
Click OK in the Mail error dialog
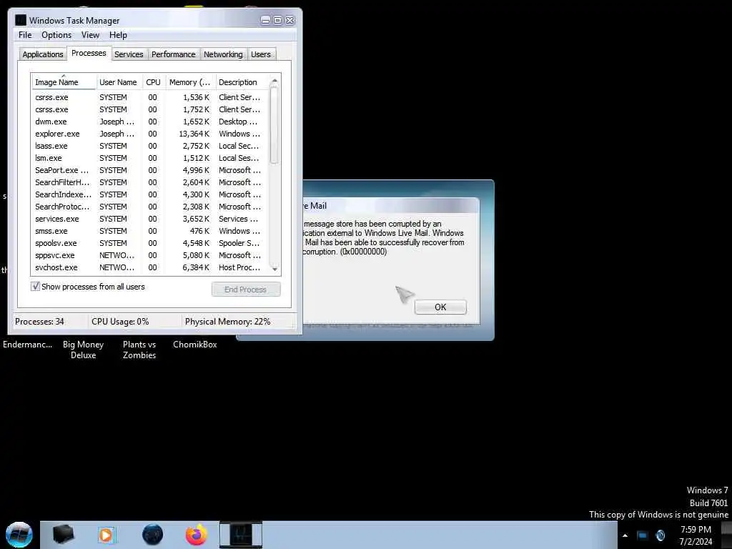click(440, 307)
